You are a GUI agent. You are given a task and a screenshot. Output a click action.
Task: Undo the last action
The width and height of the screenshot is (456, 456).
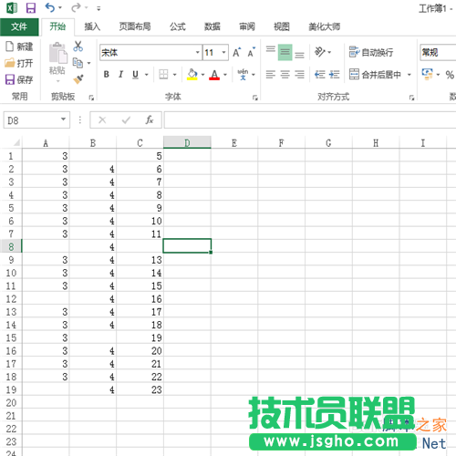click(50, 7)
